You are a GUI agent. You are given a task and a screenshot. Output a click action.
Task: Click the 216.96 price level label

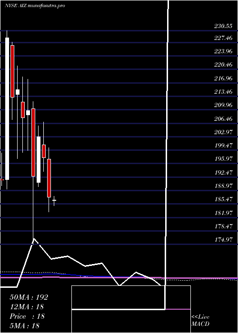click(x=223, y=78)
